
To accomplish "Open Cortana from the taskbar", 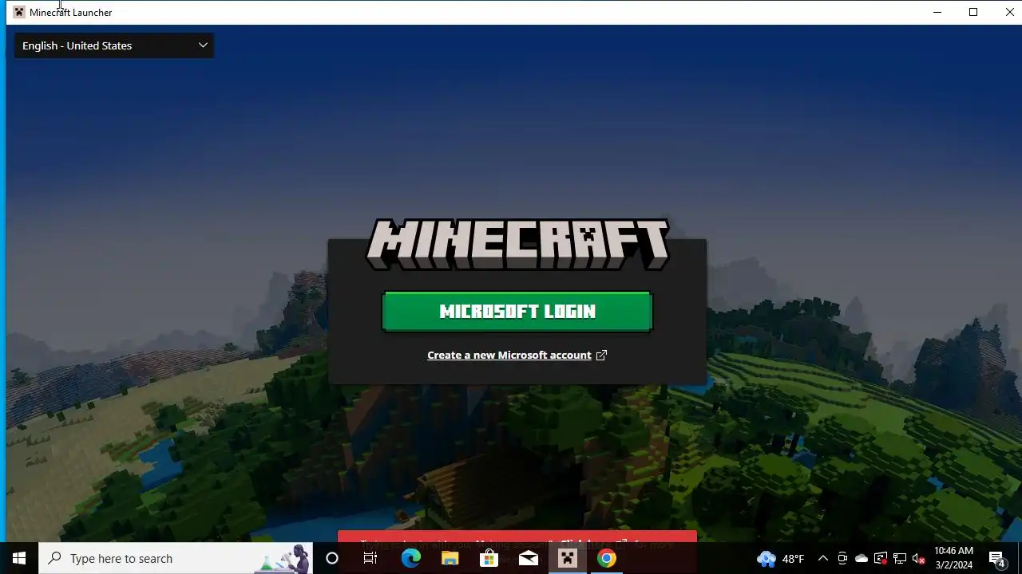I will click(x=332, y=559).
